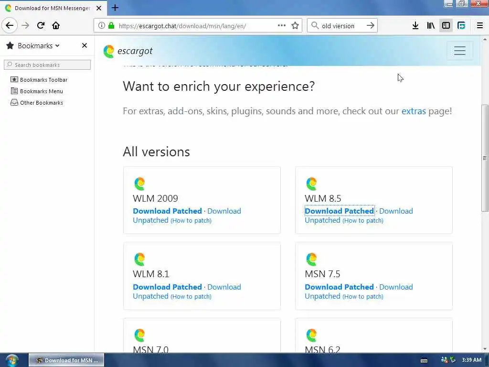
Task: Click the address bar URL
Action: 182,26
